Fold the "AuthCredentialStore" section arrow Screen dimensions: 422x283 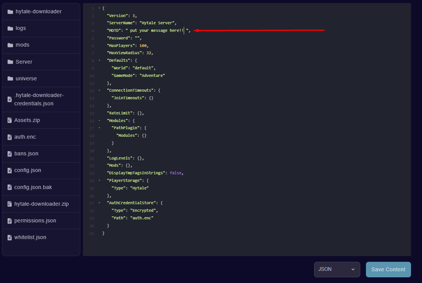pos(99,203)
